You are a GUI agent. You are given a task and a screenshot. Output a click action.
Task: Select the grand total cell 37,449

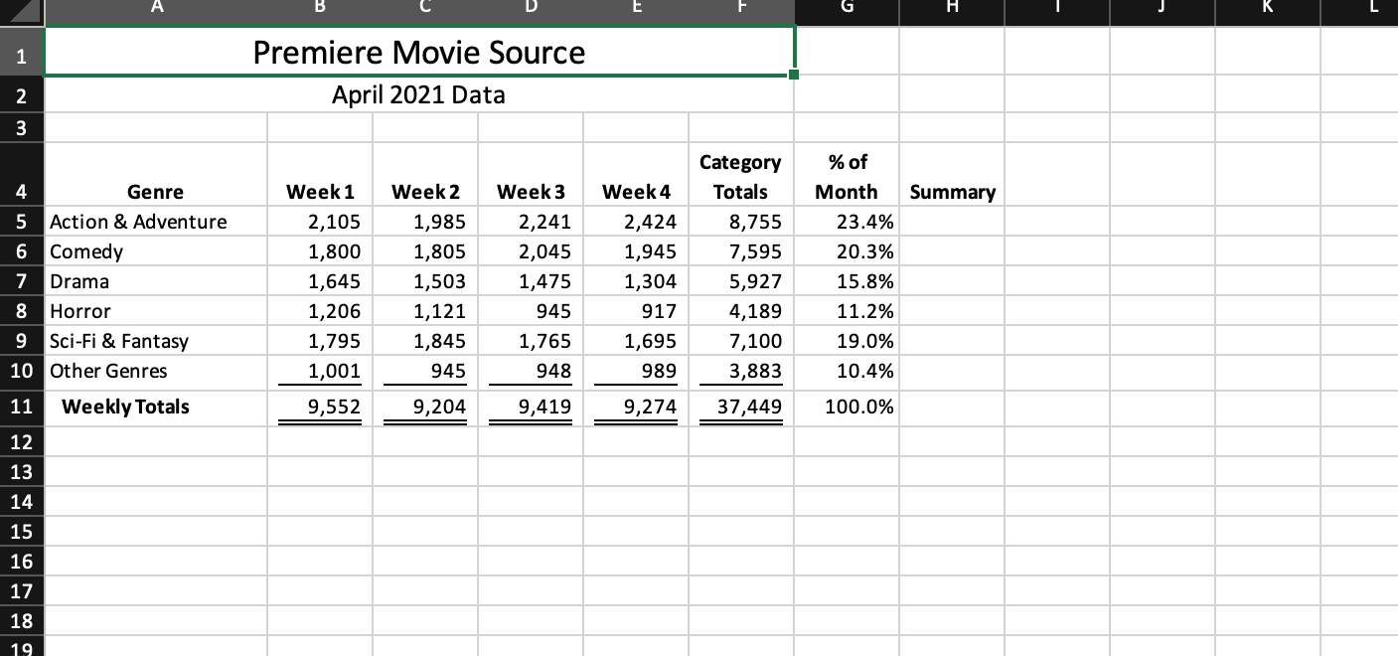[x=740, y=407]
